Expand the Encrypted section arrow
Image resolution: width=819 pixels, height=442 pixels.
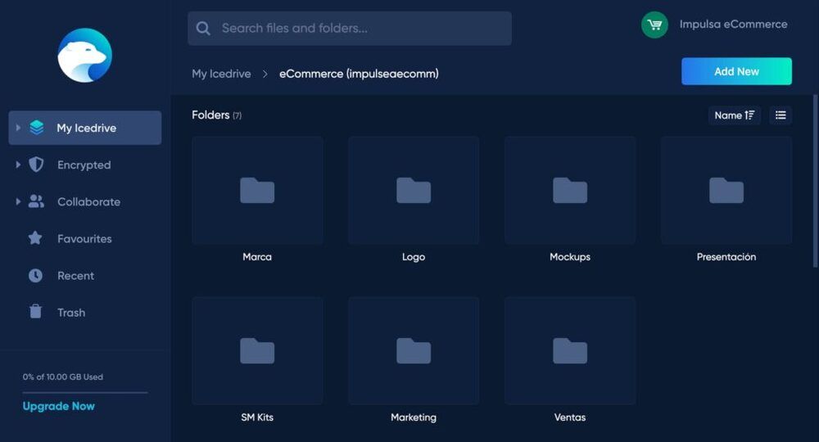18,165
